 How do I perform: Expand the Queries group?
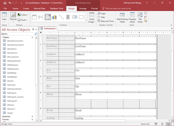pyautogui.click(x=32, y=116)
